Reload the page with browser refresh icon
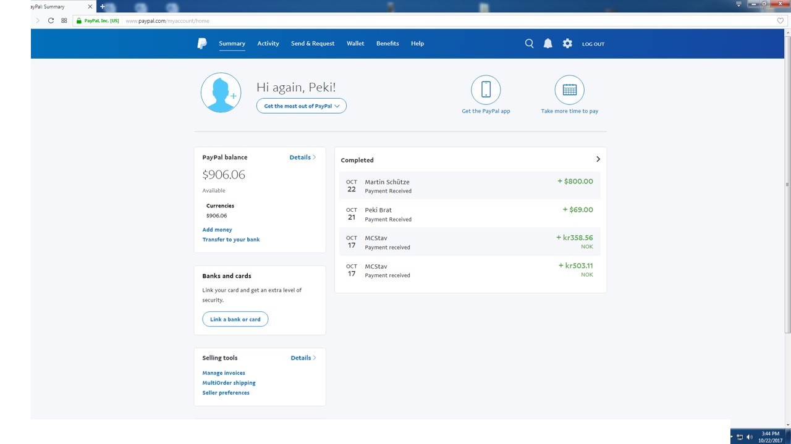Image resolution: width=791 pixels, height=444 pixels. click(51, 20)
